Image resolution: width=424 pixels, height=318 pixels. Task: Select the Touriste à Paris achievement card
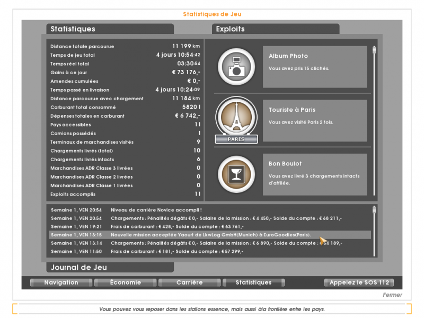coord(315,121)
